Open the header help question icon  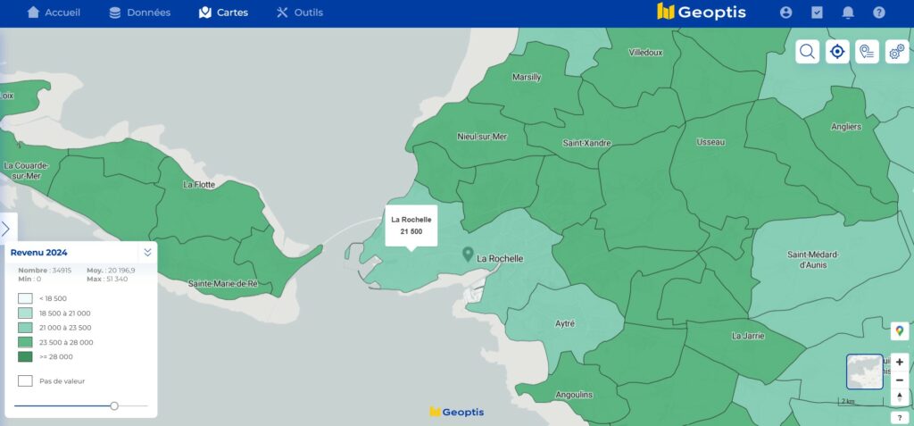pos(879,13)
